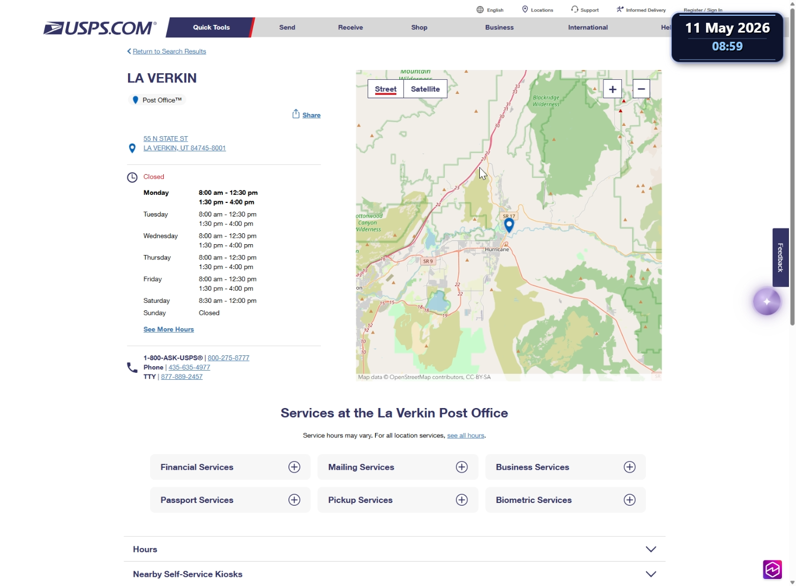
Task: Click the Support header link
Action: [x=590, y=10]
